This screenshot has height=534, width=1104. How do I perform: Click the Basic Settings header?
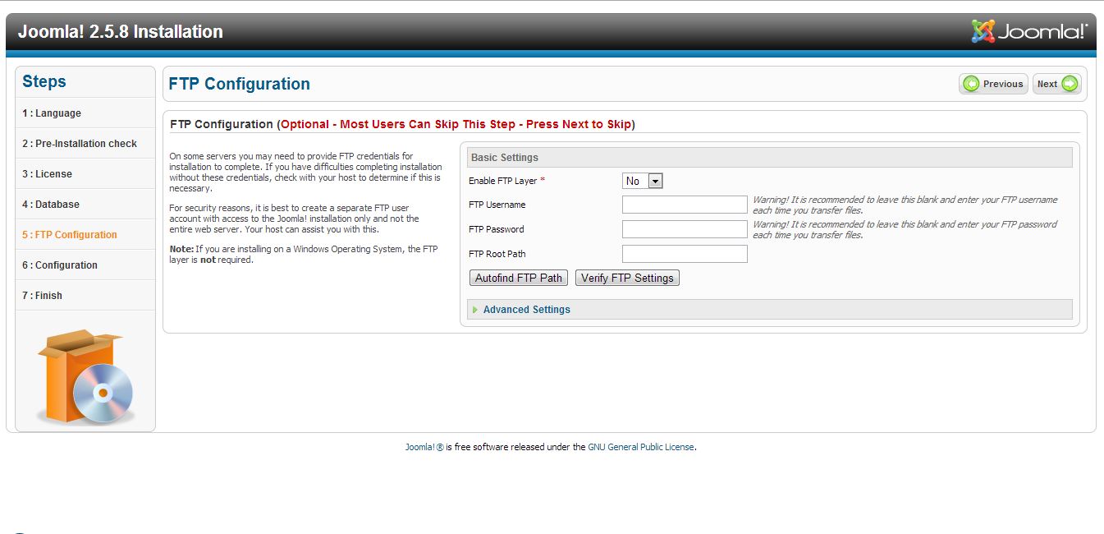[x=770, y=158]
